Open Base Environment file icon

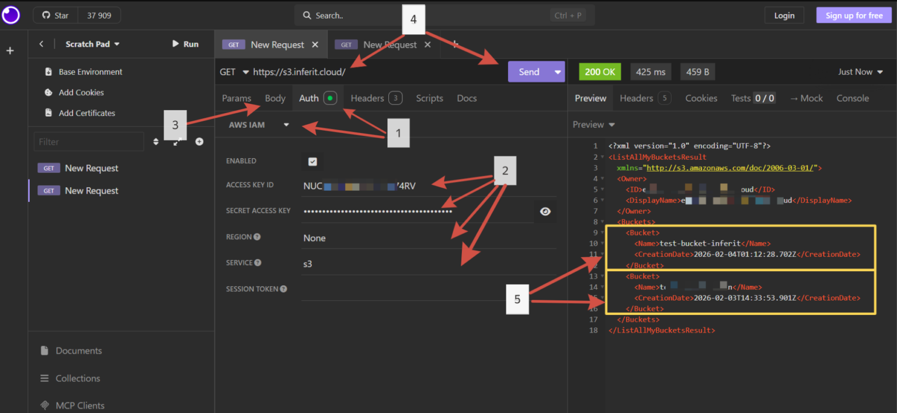click(x=49, y=72)
